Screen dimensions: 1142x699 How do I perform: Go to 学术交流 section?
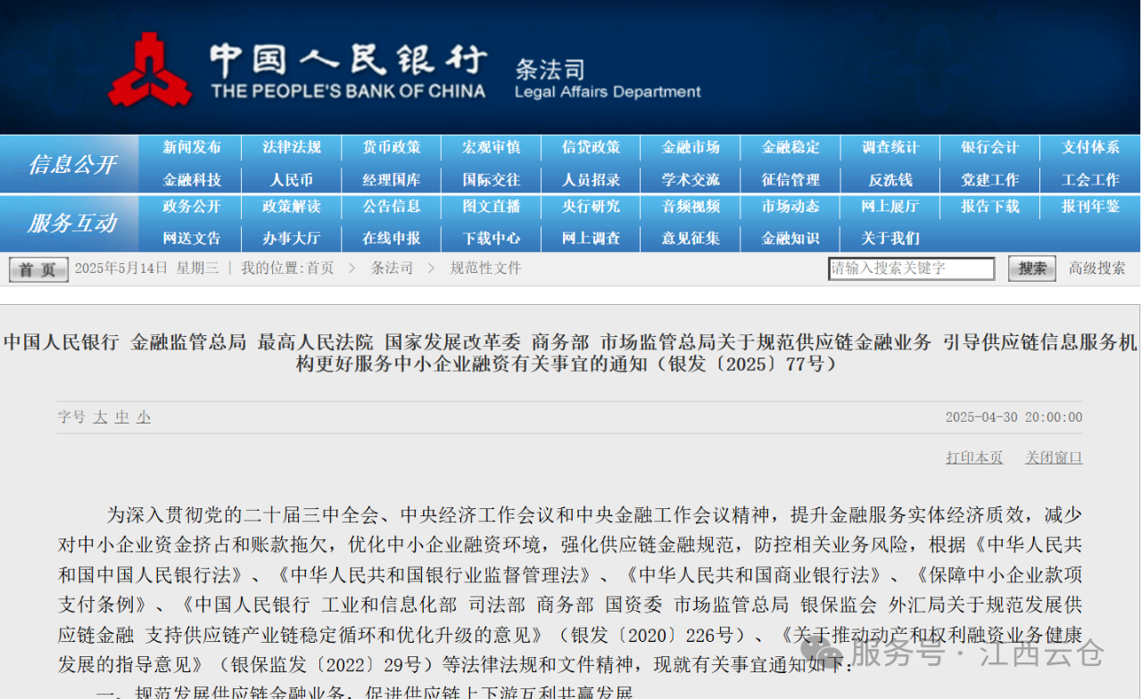click(691, 179)
